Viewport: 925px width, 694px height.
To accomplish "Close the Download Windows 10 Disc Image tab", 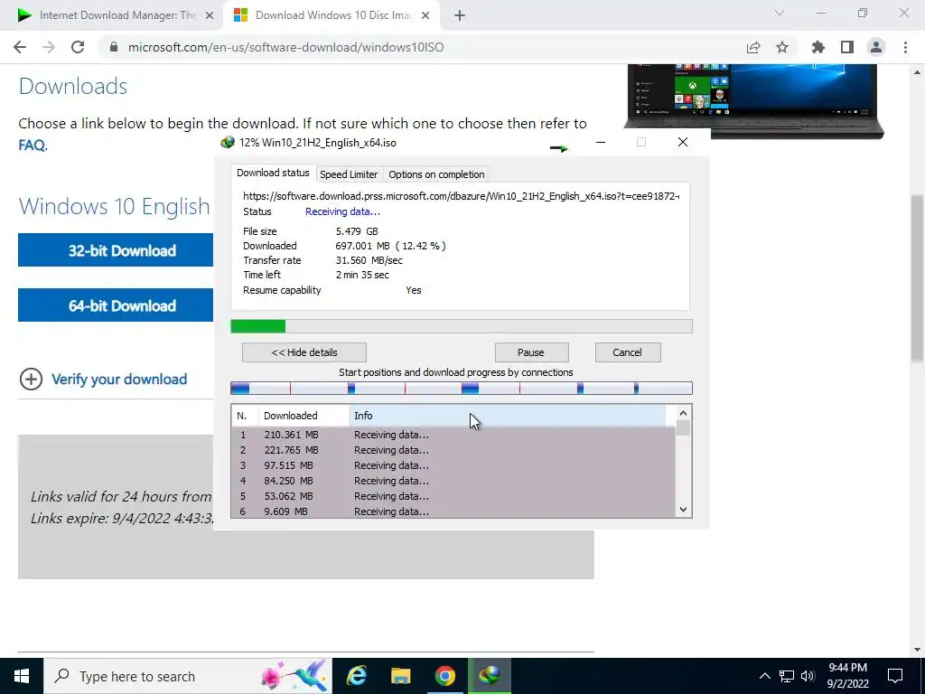I will click(x=427, y=15).
